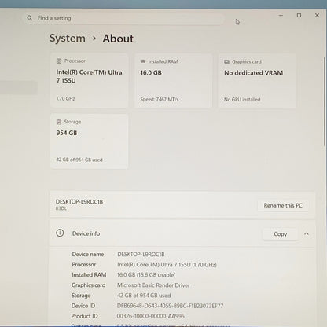327x327 pixels.
Task: Select Microsoft Basic Render Driver text
Action: click(153, 285)
